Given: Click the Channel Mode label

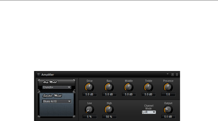Looking at the screenshot, I should (x=149, y=107).
